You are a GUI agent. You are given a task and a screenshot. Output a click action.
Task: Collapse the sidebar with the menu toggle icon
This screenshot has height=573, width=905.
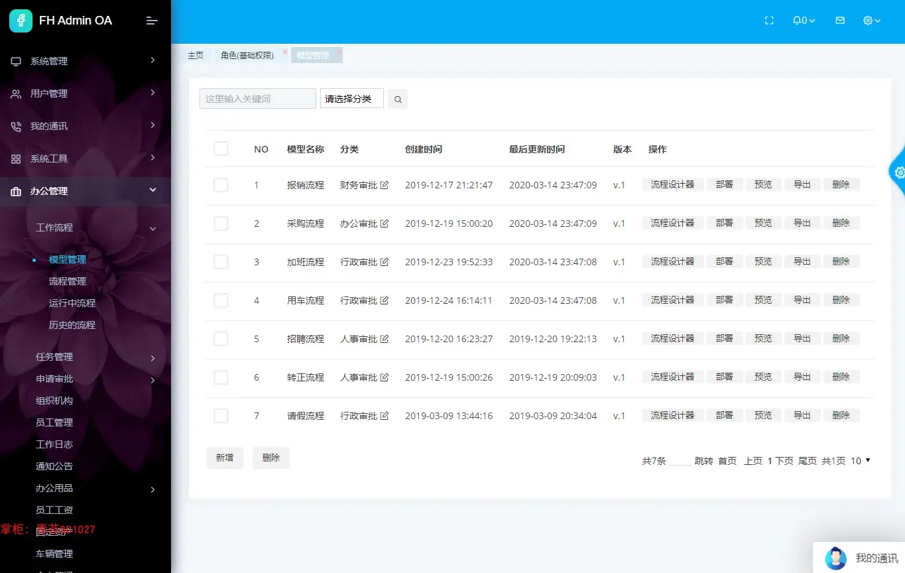point(152,21)
